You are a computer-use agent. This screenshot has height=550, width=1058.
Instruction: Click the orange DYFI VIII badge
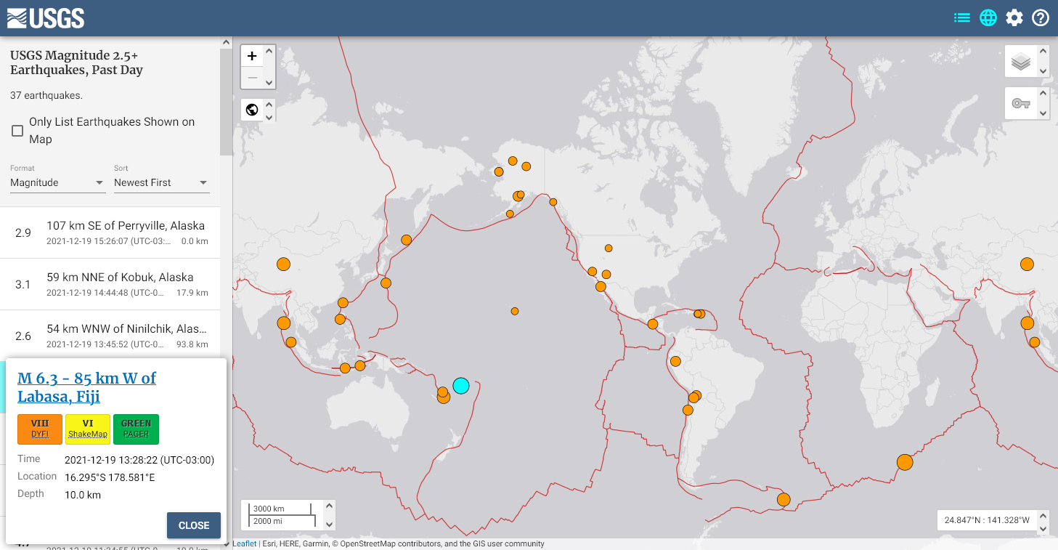(x=40, y=429)
